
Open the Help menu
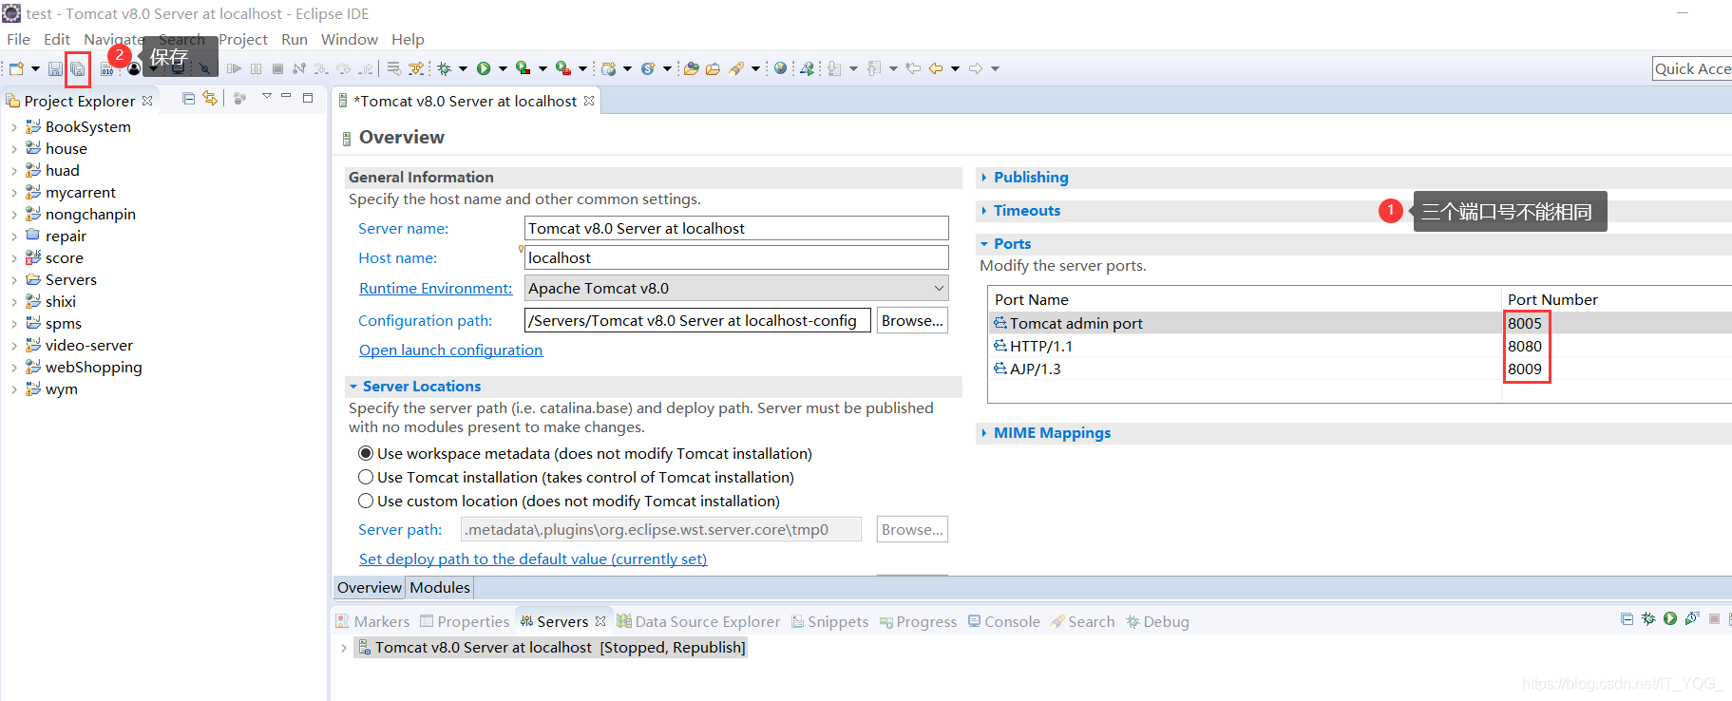coord(408,39)
